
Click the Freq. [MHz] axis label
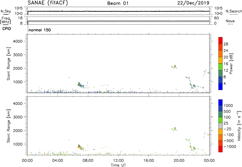[6, 20]
